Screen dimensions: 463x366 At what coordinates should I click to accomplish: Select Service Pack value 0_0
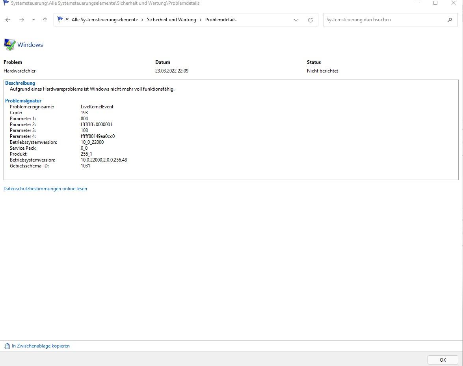click(x=84, y=148)
